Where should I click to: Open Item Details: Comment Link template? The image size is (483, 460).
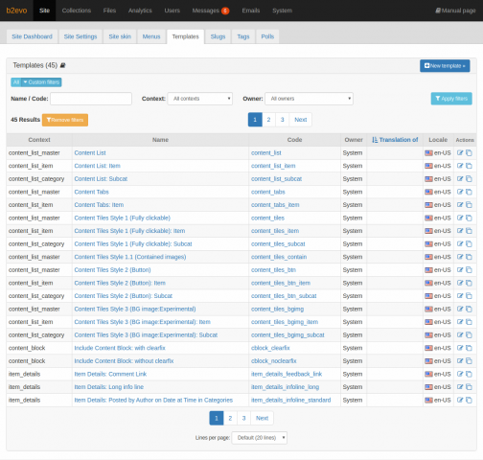click(x=110, y=374)
